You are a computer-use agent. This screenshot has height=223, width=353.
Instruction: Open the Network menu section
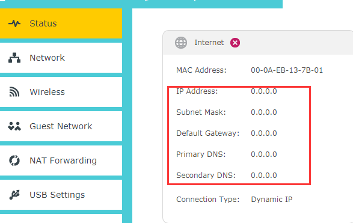click(x=61, y=58)
